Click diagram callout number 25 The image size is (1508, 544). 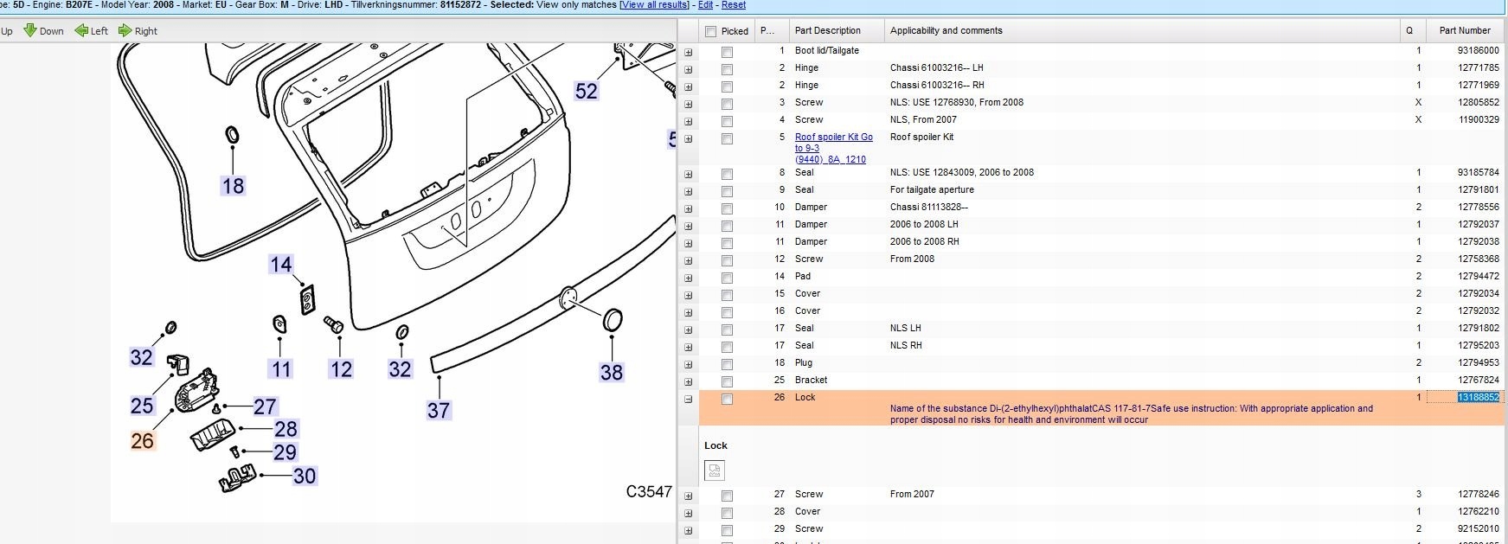pyautogui.click(x=142, y=406)
